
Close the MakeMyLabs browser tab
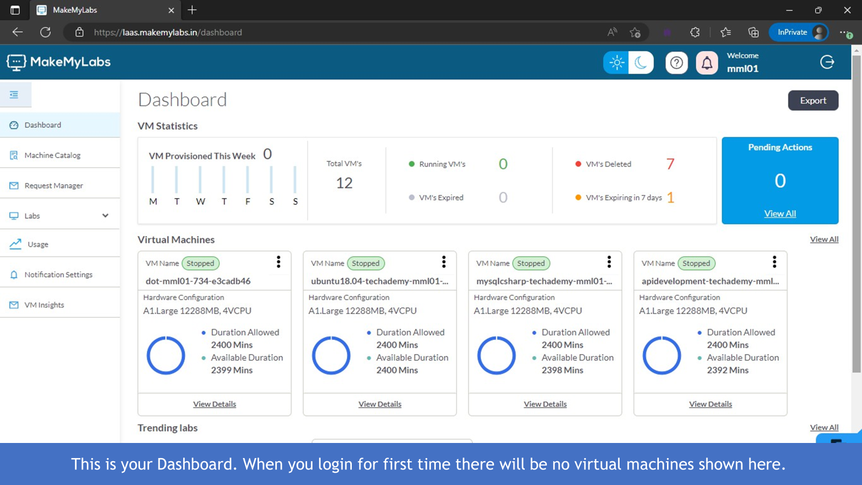pos(171,10)
